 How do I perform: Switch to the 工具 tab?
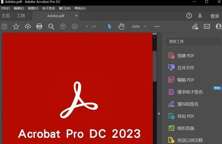click(x=21, y=15)
